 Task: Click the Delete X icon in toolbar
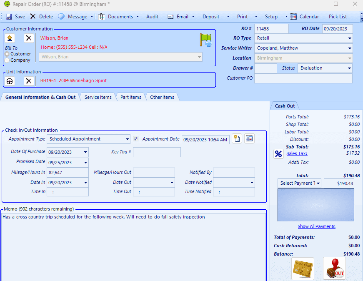(33, 16)
